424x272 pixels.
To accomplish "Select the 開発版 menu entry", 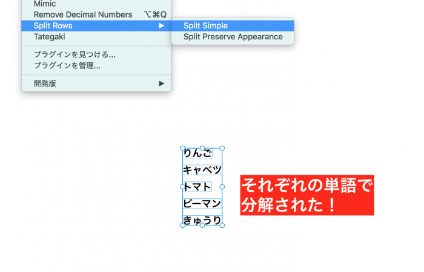I will 45,83.
